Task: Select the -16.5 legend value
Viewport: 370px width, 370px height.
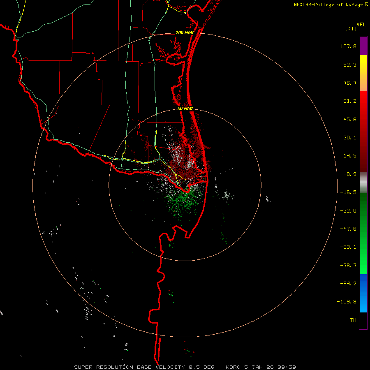Action: tap(348, 192)
